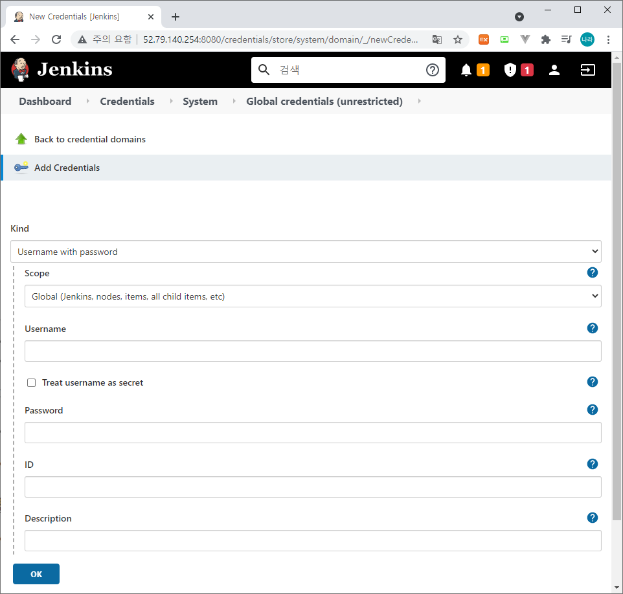Open Chrome profile avatar
Image resolution: width=623 pixels, height=594 pixels.
click(587, 39)
